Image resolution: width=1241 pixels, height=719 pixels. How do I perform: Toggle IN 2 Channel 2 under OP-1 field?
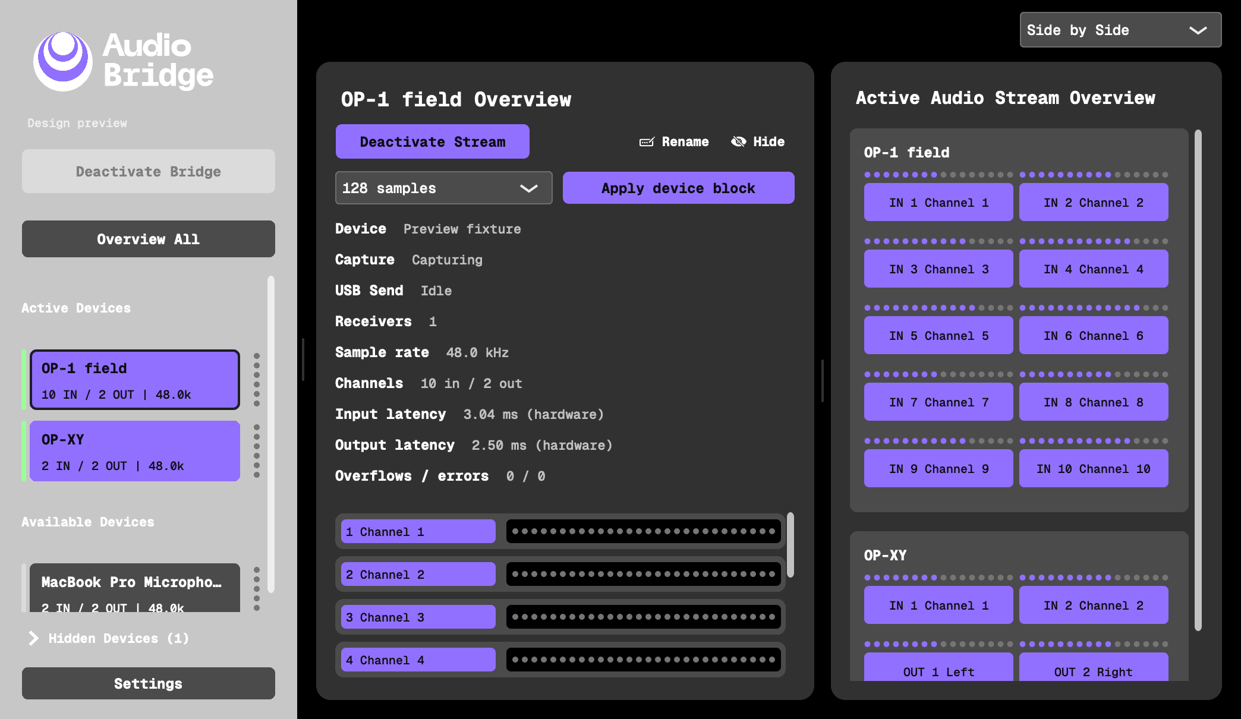pyautogui.click(x=1094, y=203)
